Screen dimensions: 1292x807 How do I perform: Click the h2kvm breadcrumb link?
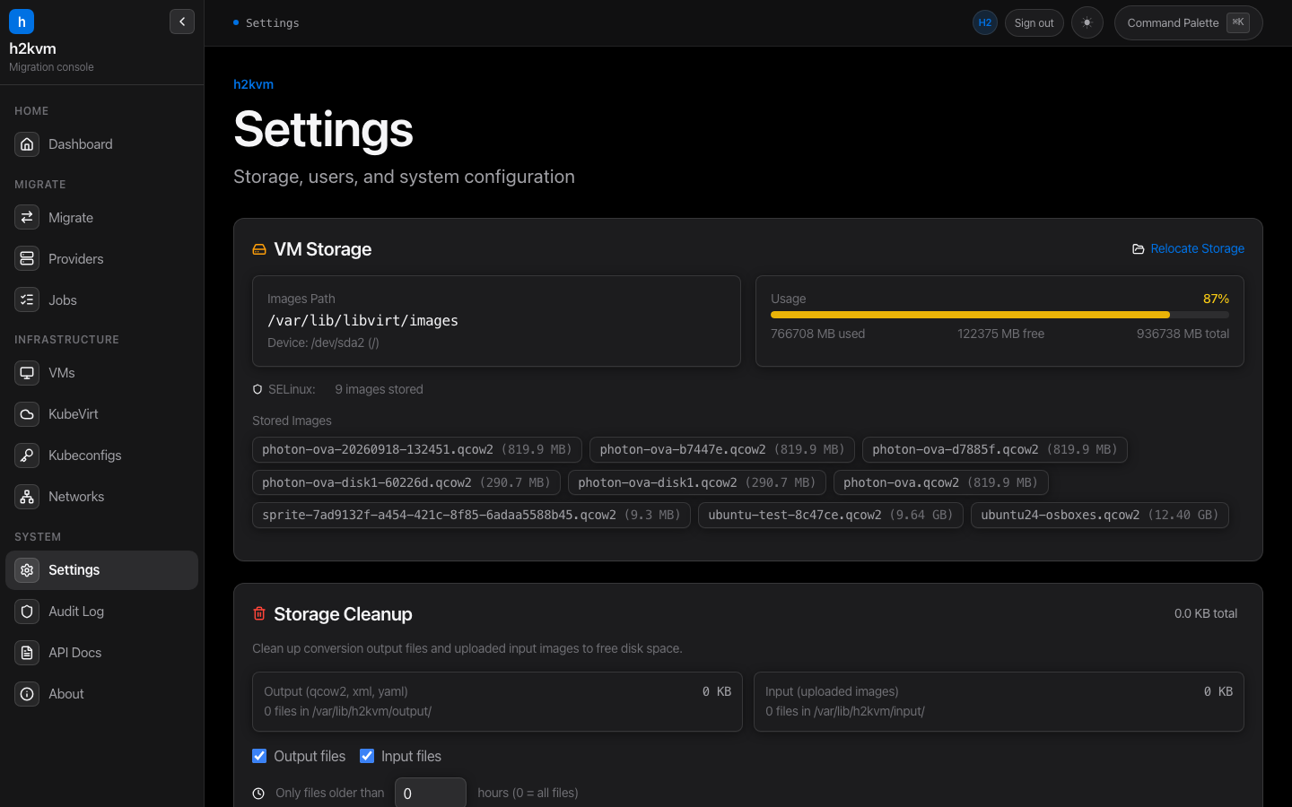(253, 84)
